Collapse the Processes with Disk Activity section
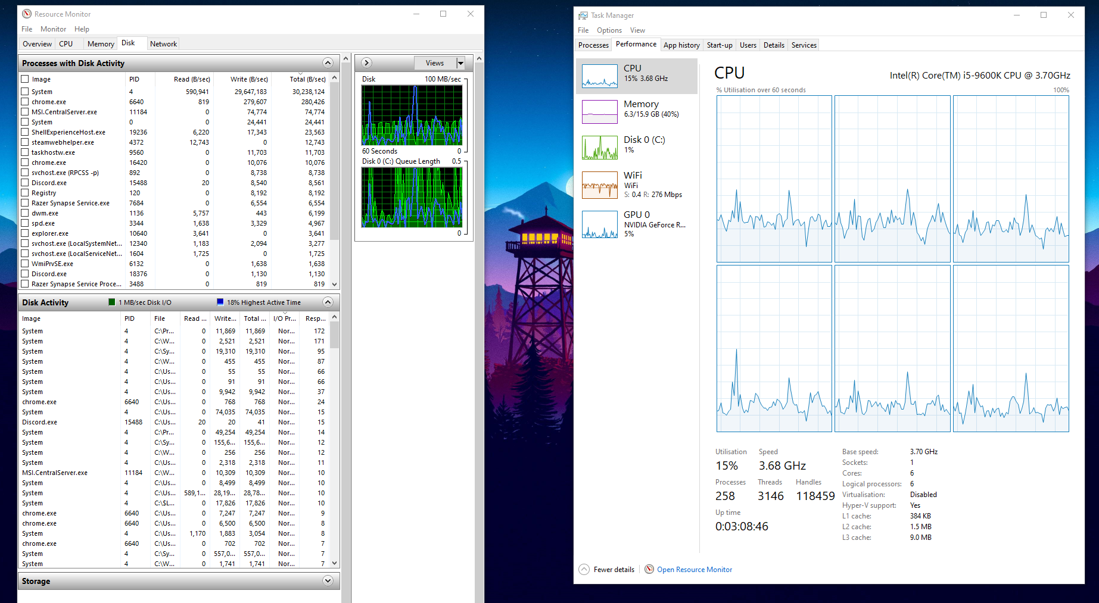The image size is (1099, 603). (x=328, y=63)
